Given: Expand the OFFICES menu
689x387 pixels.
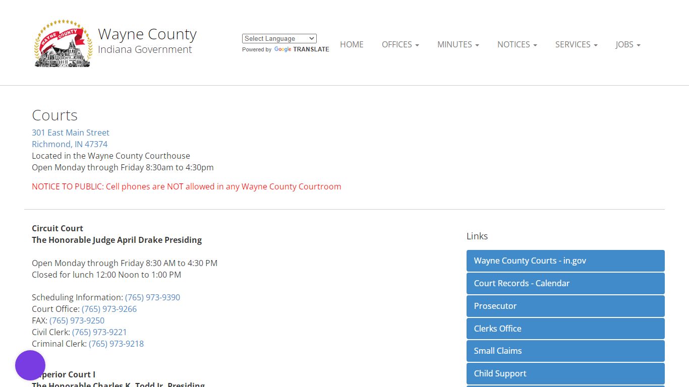Looking at the screenshot, I should pos(400,44).
